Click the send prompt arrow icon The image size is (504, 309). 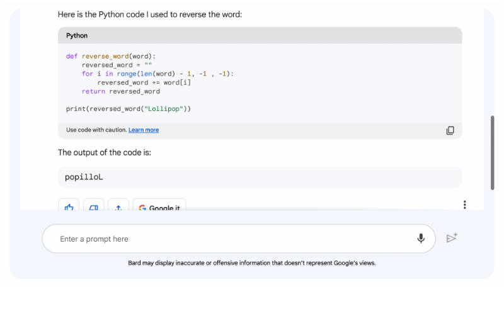451,238
